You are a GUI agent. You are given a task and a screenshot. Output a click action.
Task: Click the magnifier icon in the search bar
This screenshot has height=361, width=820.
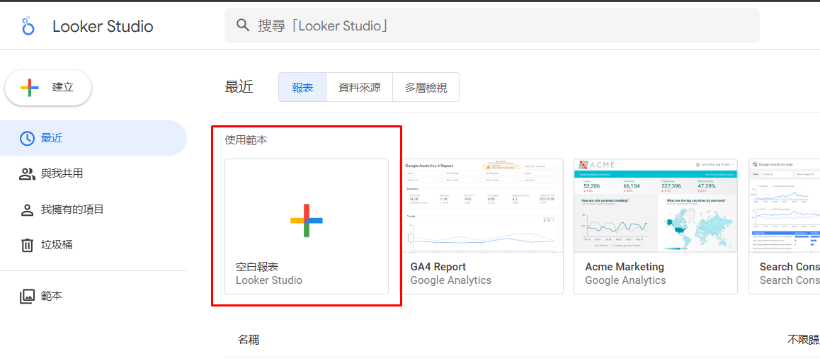(243, 25)
